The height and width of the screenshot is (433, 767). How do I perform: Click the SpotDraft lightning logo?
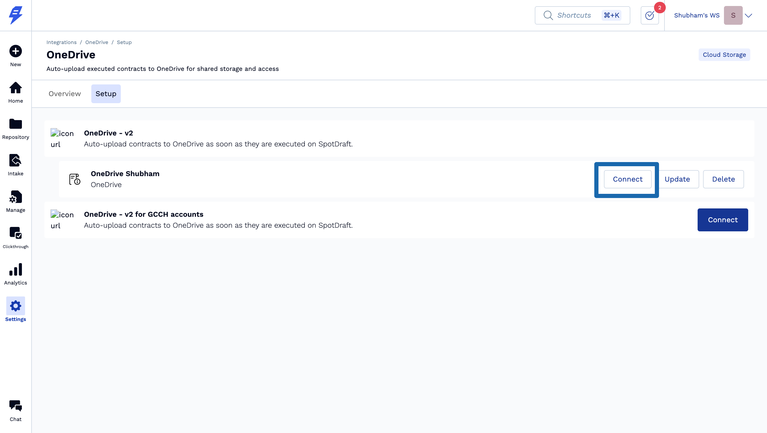tap(15, 15)
